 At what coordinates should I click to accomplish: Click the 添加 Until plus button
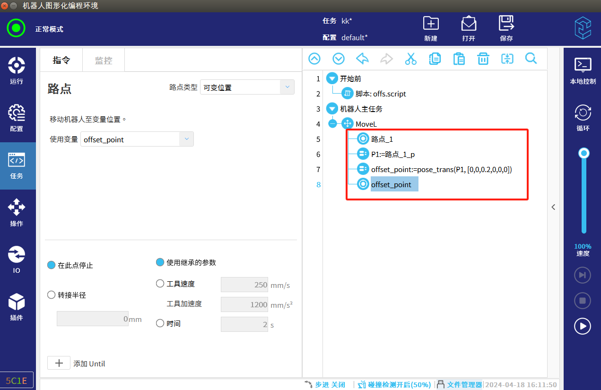(59, 363)
